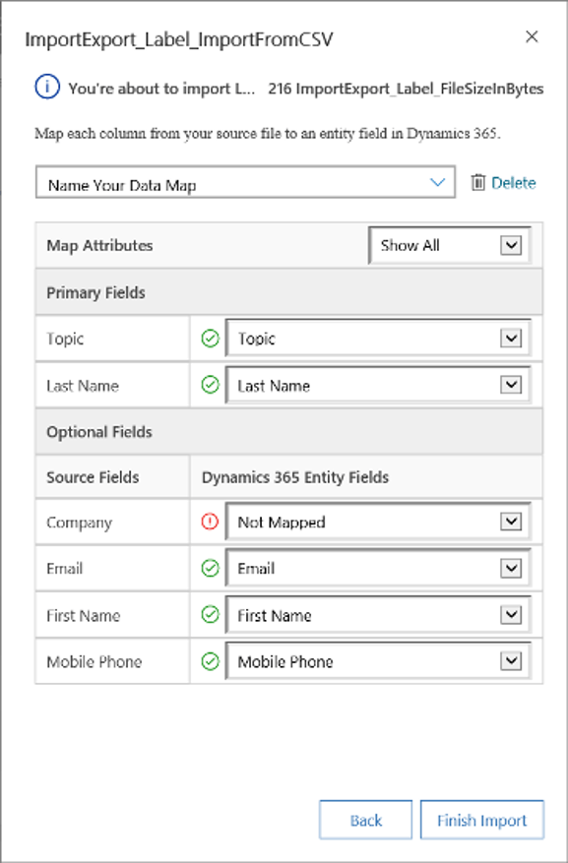Open the Last Name mapping dropdown

pyautogui.click(x=512, y=385)
